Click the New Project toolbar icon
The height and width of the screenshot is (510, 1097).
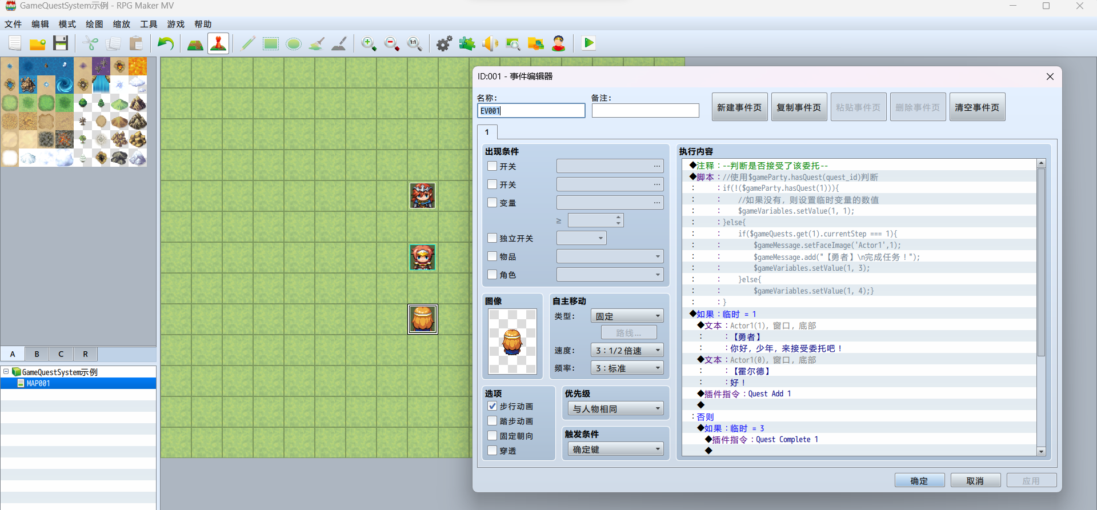(15, 43)
